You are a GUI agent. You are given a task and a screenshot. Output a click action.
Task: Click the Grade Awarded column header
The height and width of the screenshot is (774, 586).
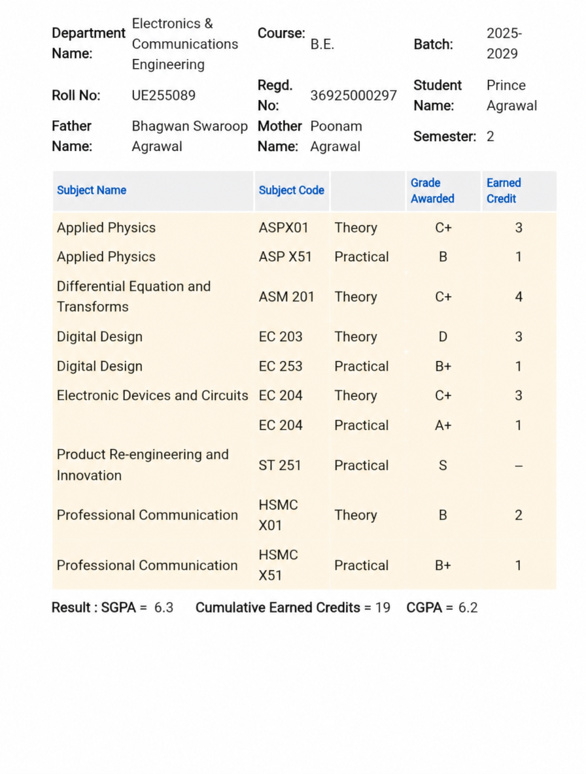point(432,190)
